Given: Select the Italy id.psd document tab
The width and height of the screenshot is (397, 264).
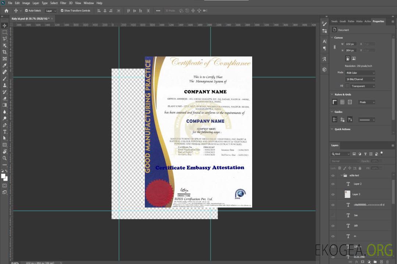Looking at the screenshot, I should point(30,18).
